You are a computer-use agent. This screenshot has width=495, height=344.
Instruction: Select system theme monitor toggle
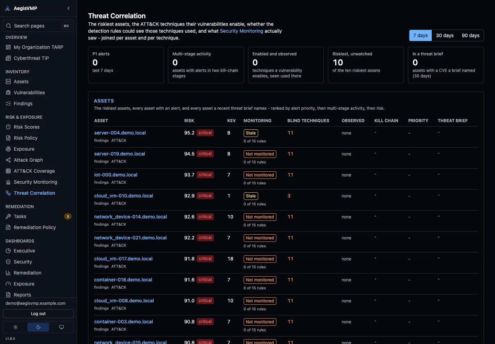[62, 327]
